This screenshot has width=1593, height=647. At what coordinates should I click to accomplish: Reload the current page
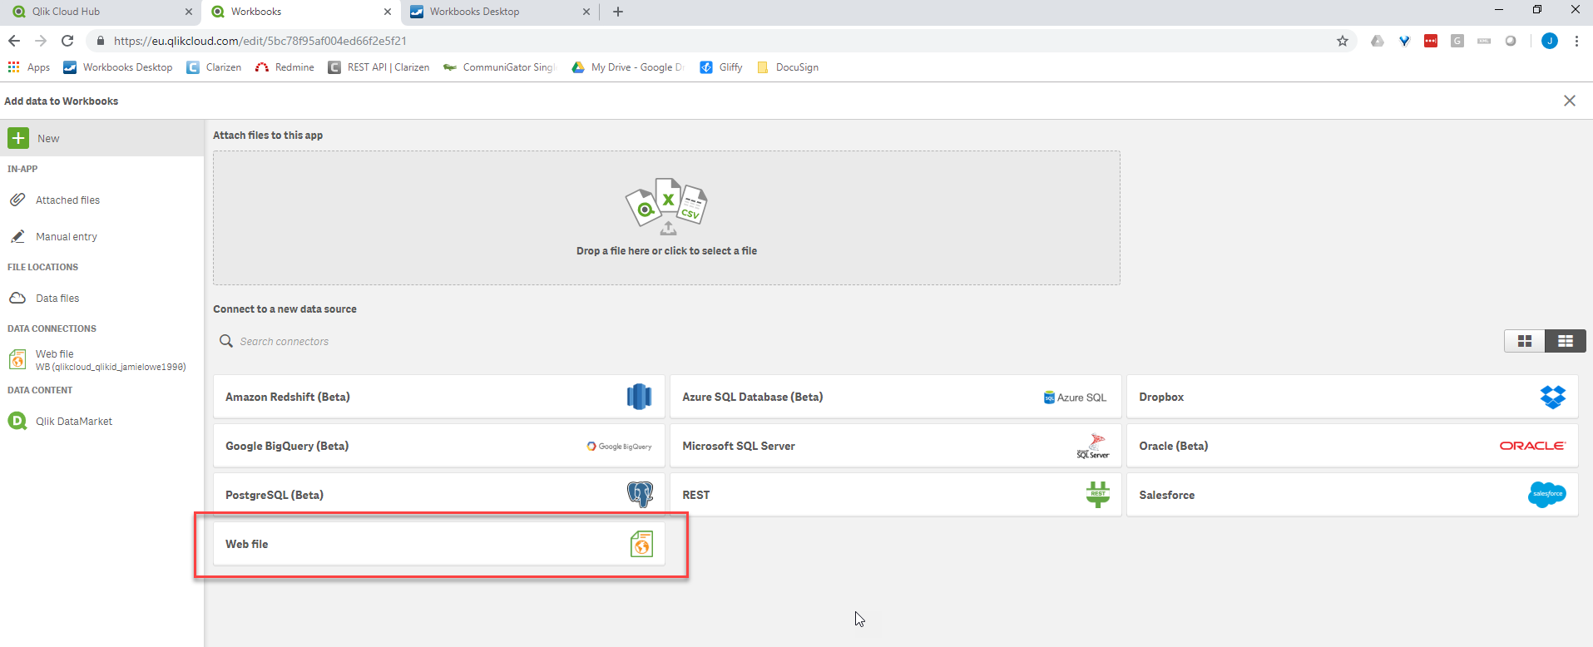coord(67,41)
